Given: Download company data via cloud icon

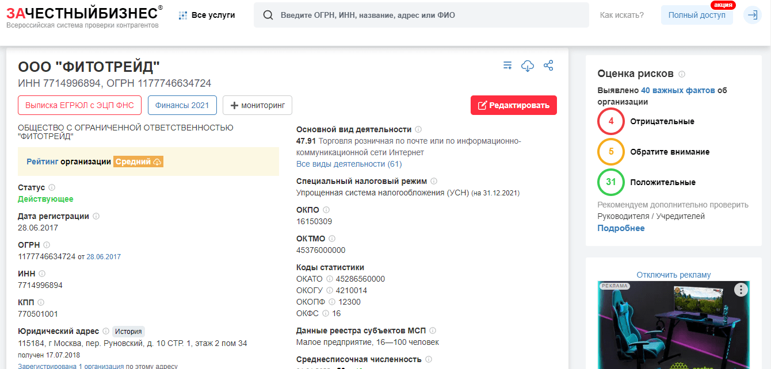Looking at the screenshot, I should (x=528, y=66).
